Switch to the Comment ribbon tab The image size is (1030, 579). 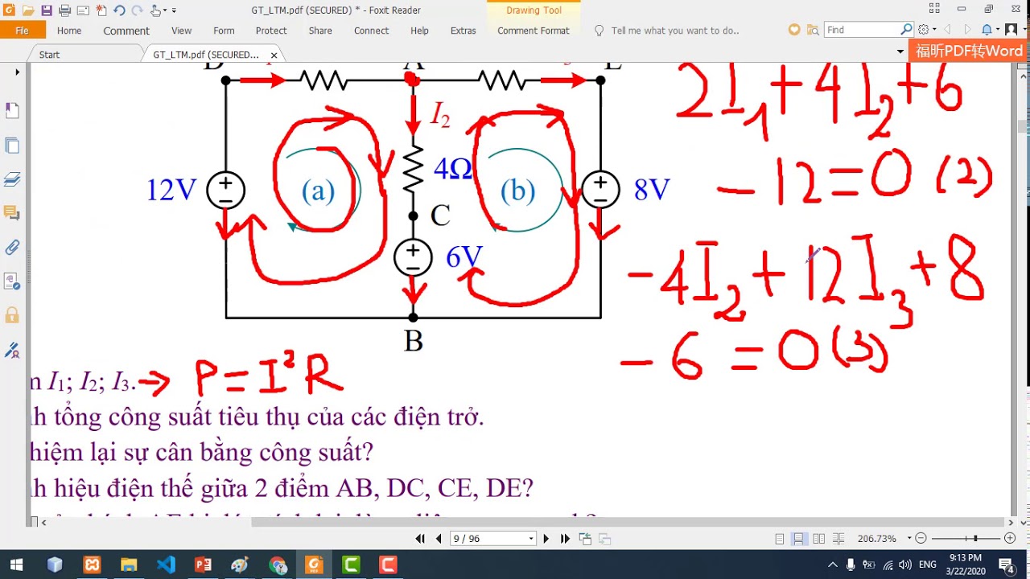coord(126,31)
